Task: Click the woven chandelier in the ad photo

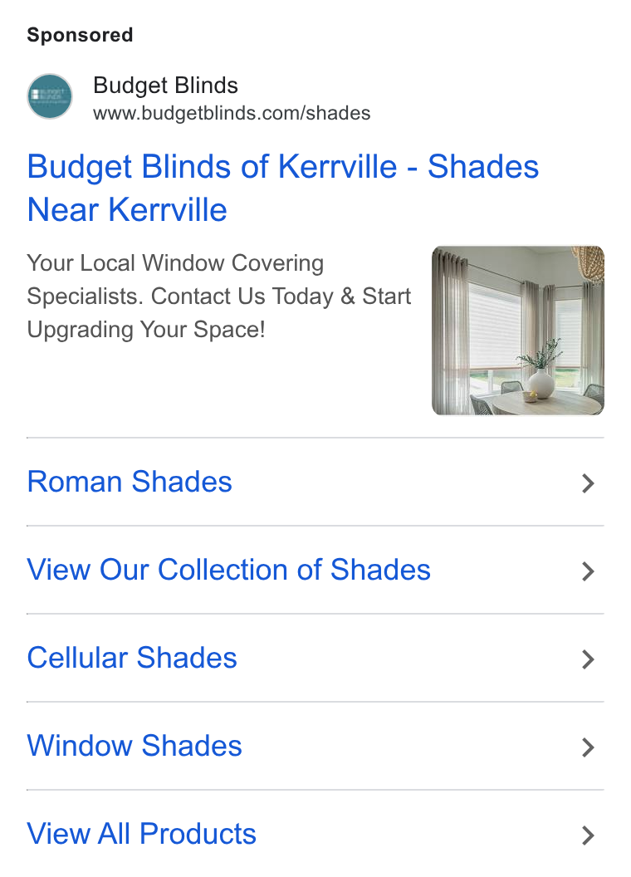Action: point(589,262)
